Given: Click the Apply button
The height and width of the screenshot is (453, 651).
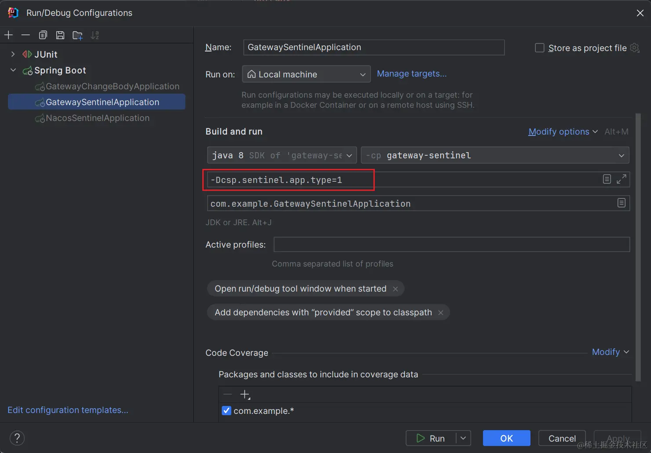Looking at the screenshot, I should click(618, 438).
